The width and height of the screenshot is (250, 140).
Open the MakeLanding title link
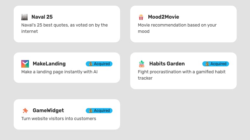coord(49,64)
